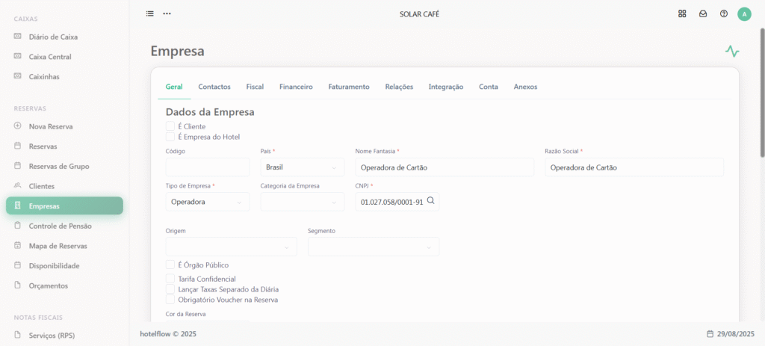Click the Nome Fantasia input field
This screenshot has width=765, height=346.
pos(445,167)
